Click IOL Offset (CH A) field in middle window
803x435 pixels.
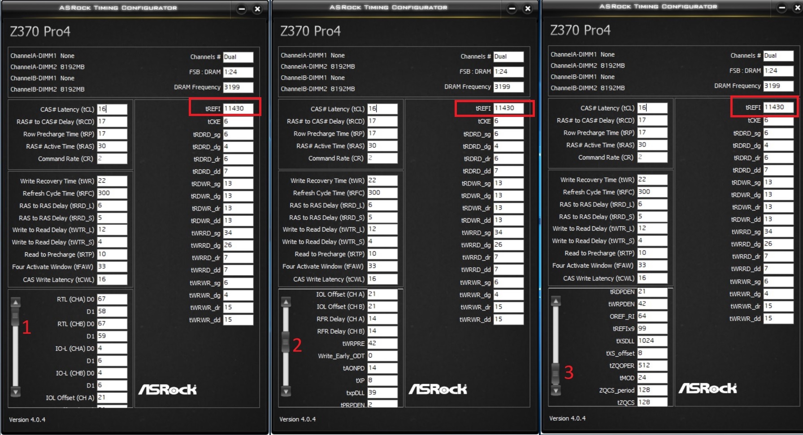382,294
